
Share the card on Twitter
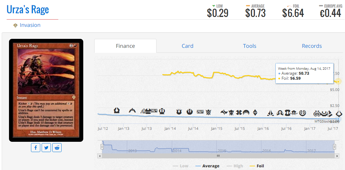(46, 148)
